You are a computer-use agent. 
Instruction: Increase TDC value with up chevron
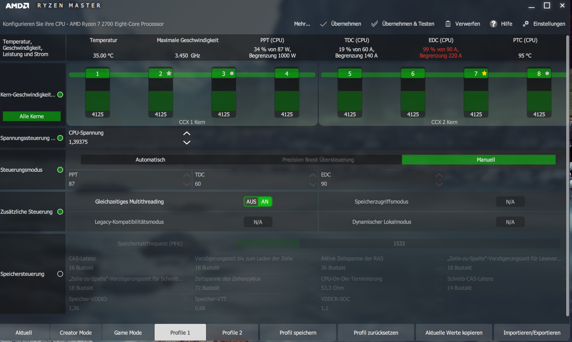click(x=313, y=175)
